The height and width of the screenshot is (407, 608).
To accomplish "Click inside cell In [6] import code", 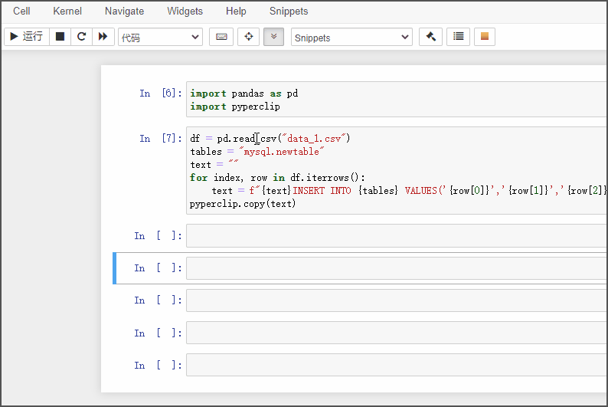I will [x=397, y=100].
